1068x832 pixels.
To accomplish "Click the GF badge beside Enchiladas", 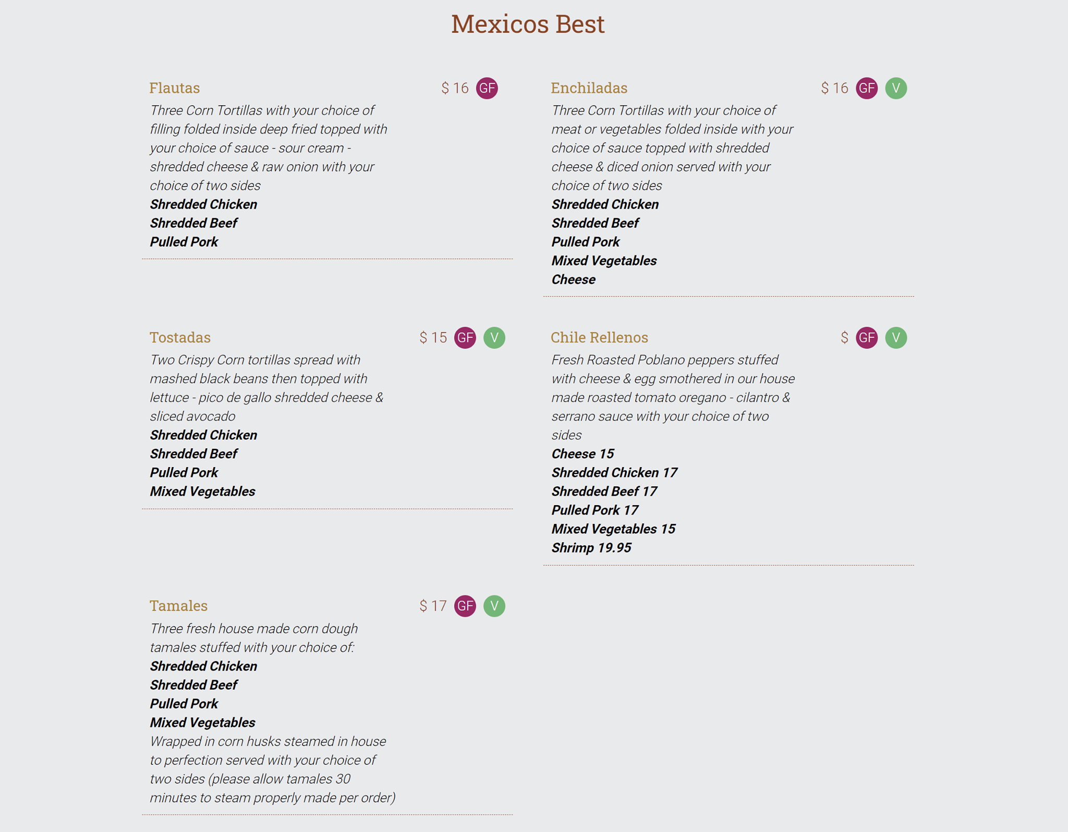I will [x=866, y=88].
